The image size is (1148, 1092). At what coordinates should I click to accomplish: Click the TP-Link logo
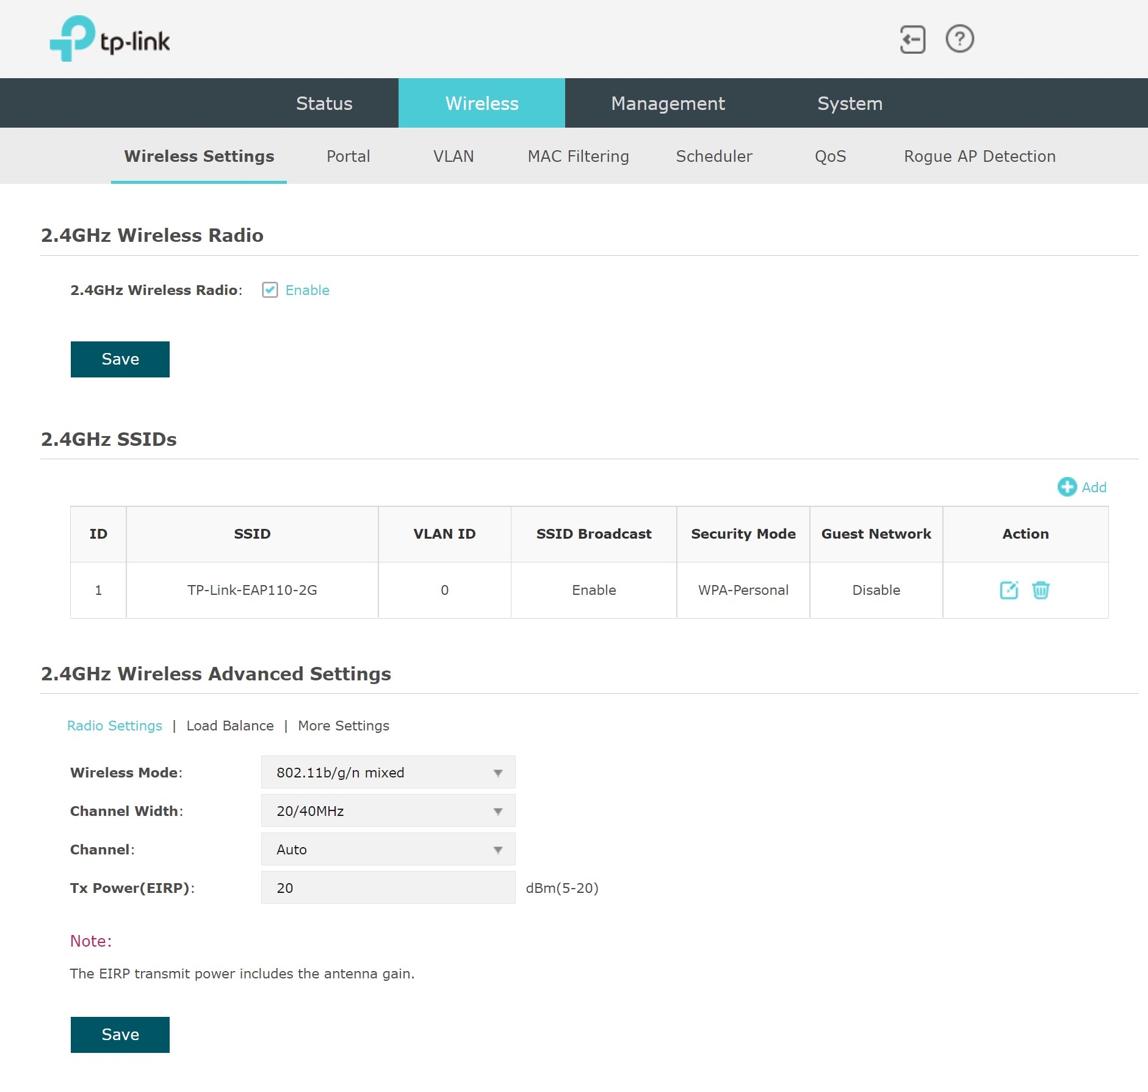110,39
